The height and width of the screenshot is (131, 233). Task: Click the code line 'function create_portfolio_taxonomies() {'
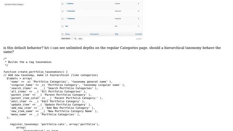(36, 72)
